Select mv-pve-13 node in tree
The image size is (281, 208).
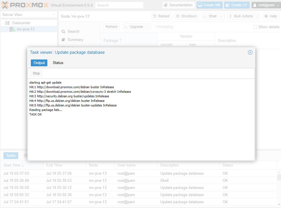click(25, 29)
